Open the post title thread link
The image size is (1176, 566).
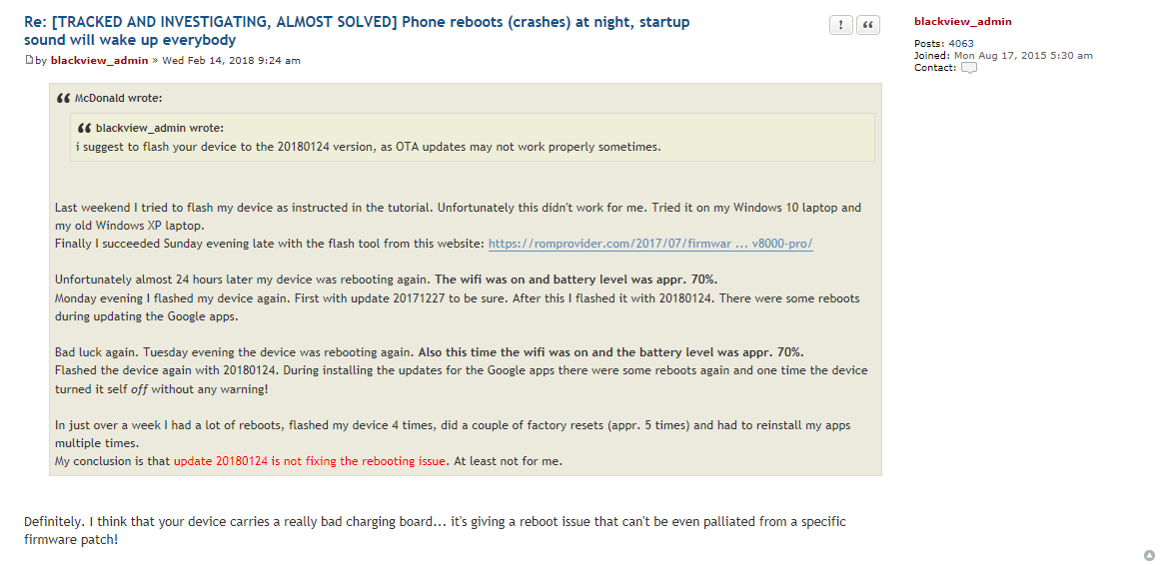357,31
